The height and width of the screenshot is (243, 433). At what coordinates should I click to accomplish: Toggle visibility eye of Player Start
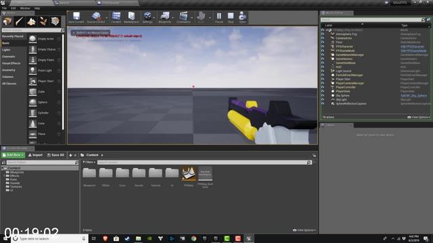pyautogui.click(x=323, y=79)
